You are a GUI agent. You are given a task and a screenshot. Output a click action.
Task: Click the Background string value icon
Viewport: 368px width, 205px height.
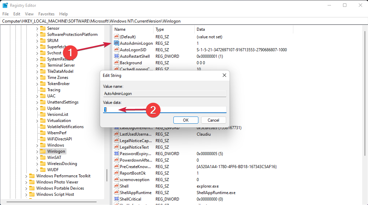[x=116, y=63]
